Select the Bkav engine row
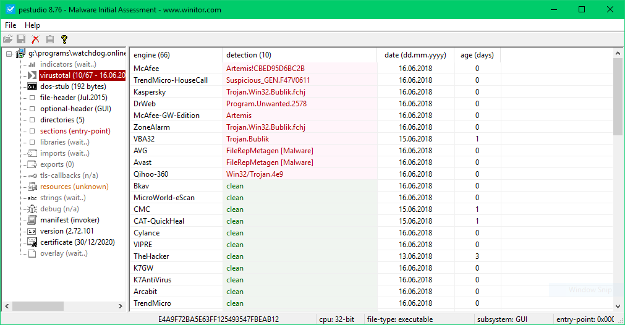This screenshot has height=325, width=625. [371, 186]
